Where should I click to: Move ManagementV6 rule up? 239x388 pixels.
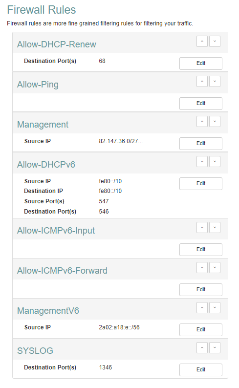[x=202, y=308]
